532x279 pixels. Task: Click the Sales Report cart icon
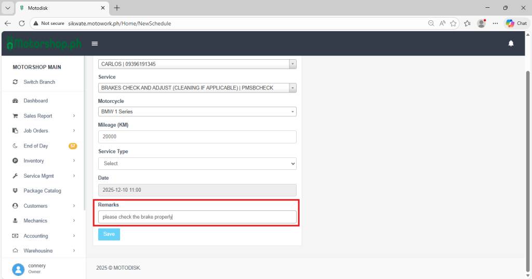(x=15, y=116)
